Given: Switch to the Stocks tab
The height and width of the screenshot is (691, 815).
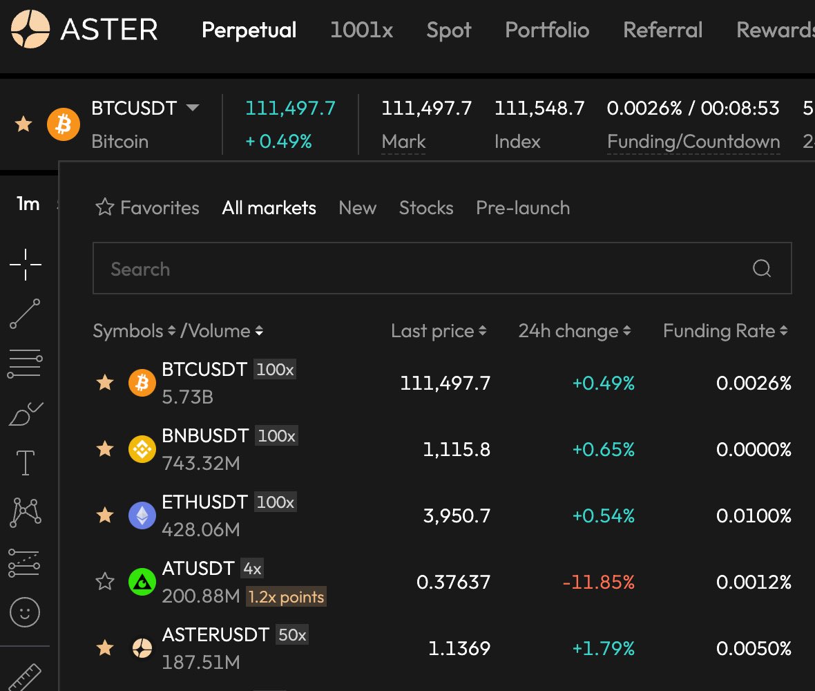Looking at the screenshot, I should [x=426, y=208].
